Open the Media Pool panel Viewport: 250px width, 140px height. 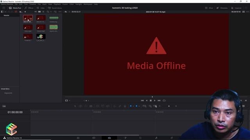15,8
